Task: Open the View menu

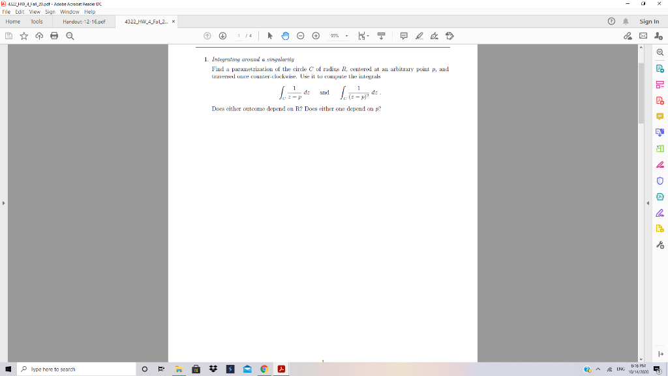Action: 35,12
